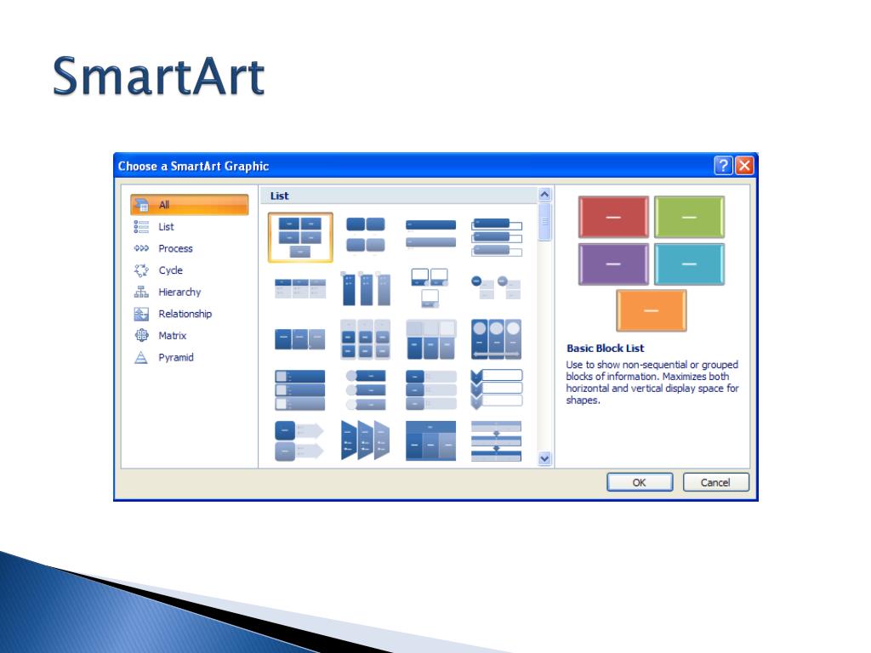The width and height of the screenshot is (871, 653).
Task: Choose layout with three tall vertical bars
Action: click(366, 288)
